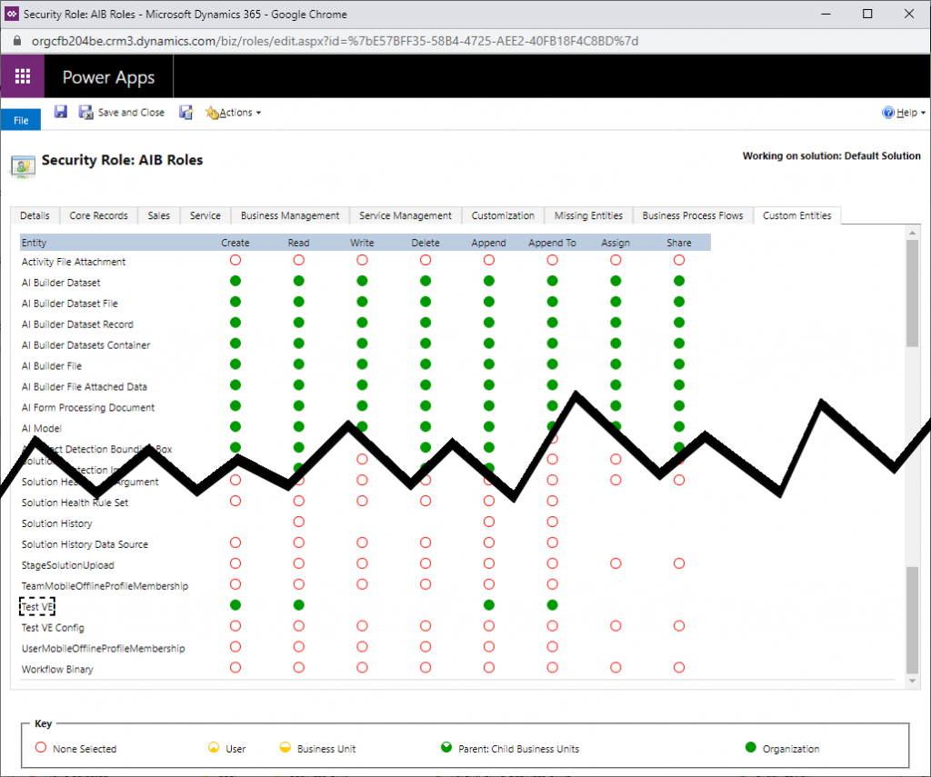This screenshot has height=777, width=931.
Task: Toggle Share privilege for AI Builder Dataset
Action: (678, 283)
